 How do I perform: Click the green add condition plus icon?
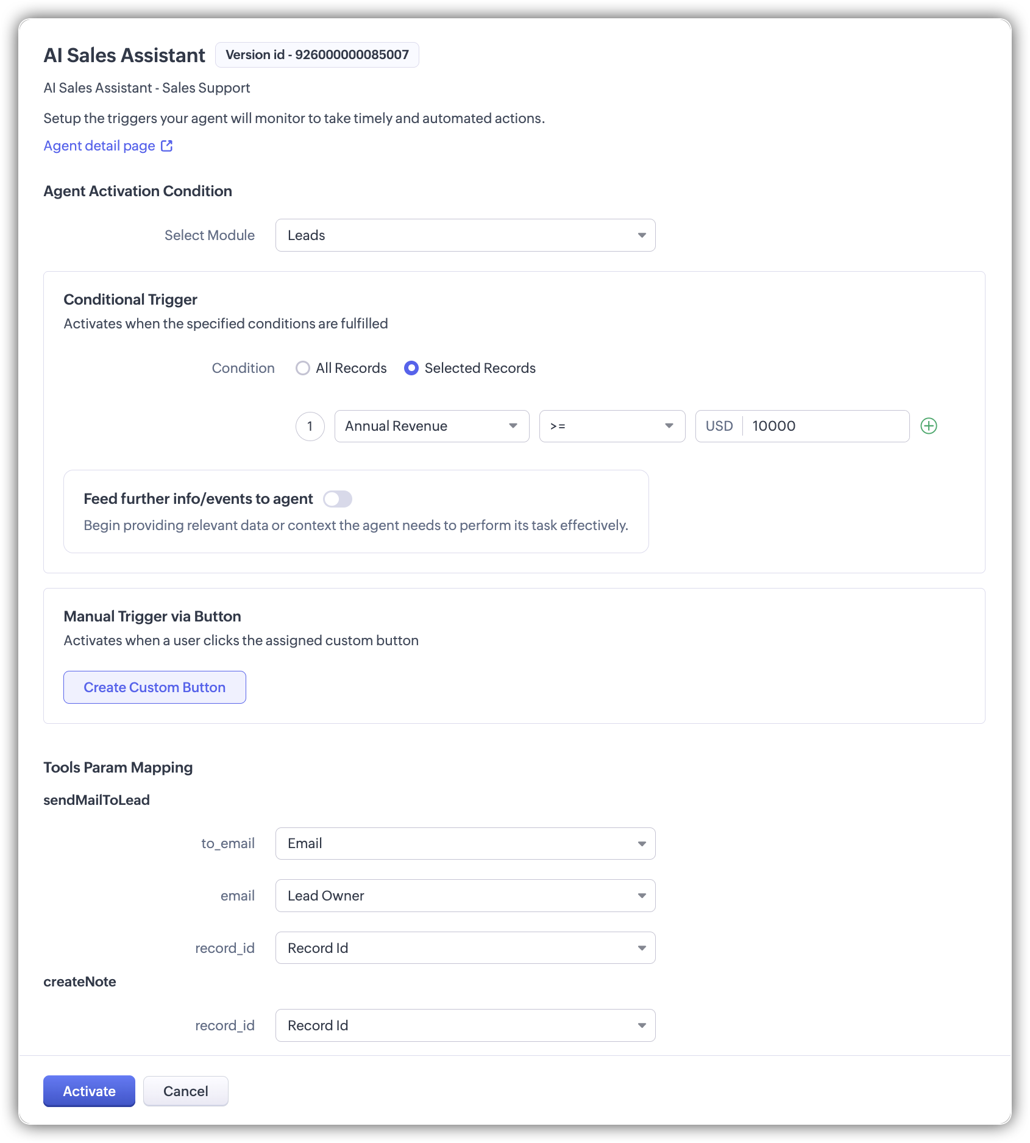[x=928, y=426]
